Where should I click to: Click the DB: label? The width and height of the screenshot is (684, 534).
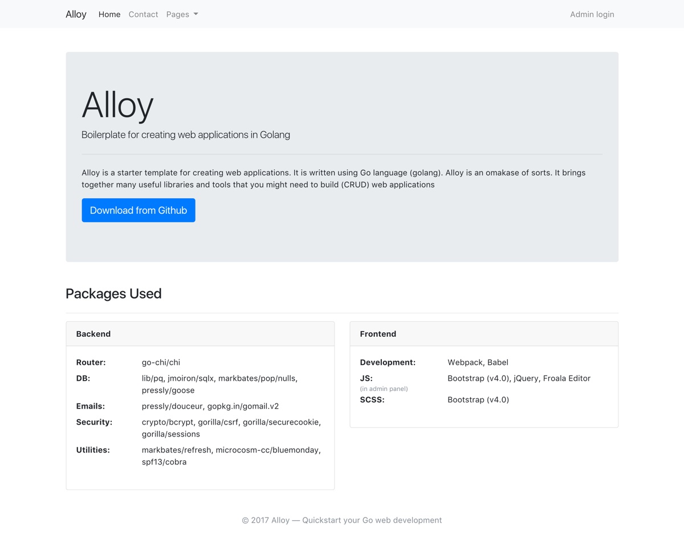click(83, 378)
